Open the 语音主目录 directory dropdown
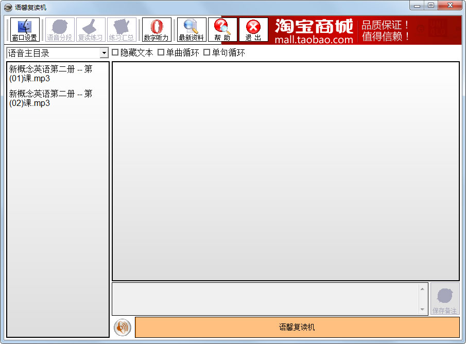Viewport: 466px width, 344px height. (106, 52)
